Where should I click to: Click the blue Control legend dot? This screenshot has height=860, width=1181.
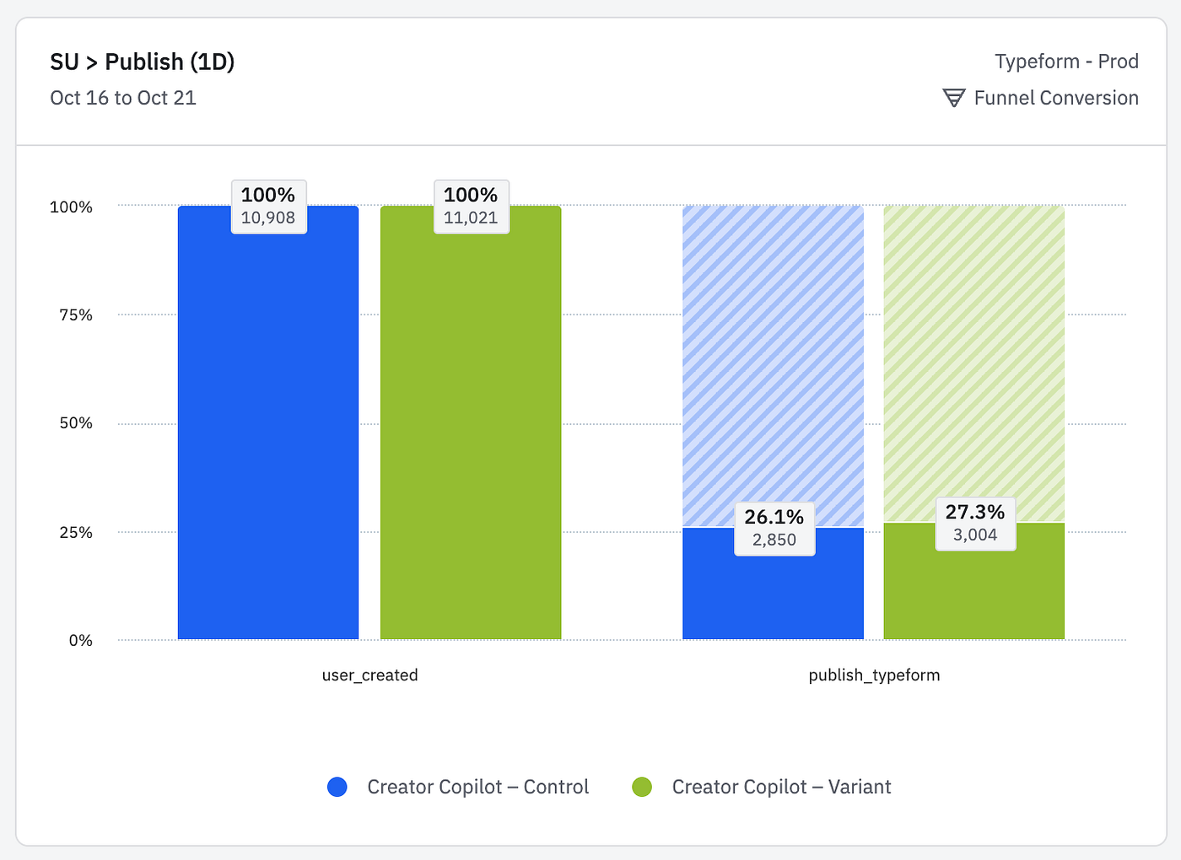(x=337, y=787)
